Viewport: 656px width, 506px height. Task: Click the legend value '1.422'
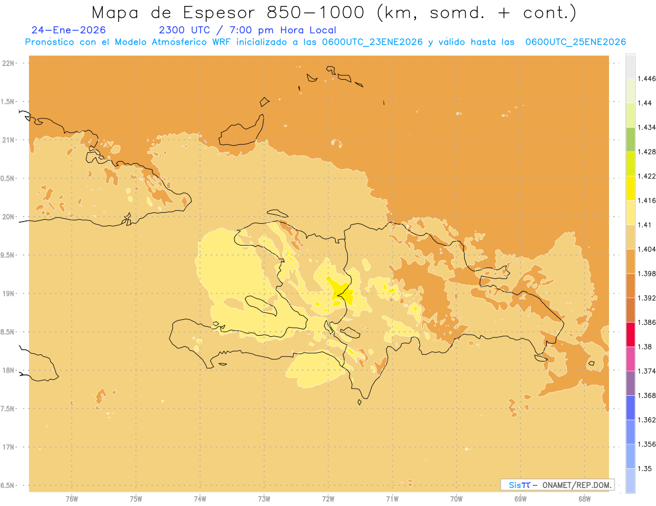tap(647, 176)
